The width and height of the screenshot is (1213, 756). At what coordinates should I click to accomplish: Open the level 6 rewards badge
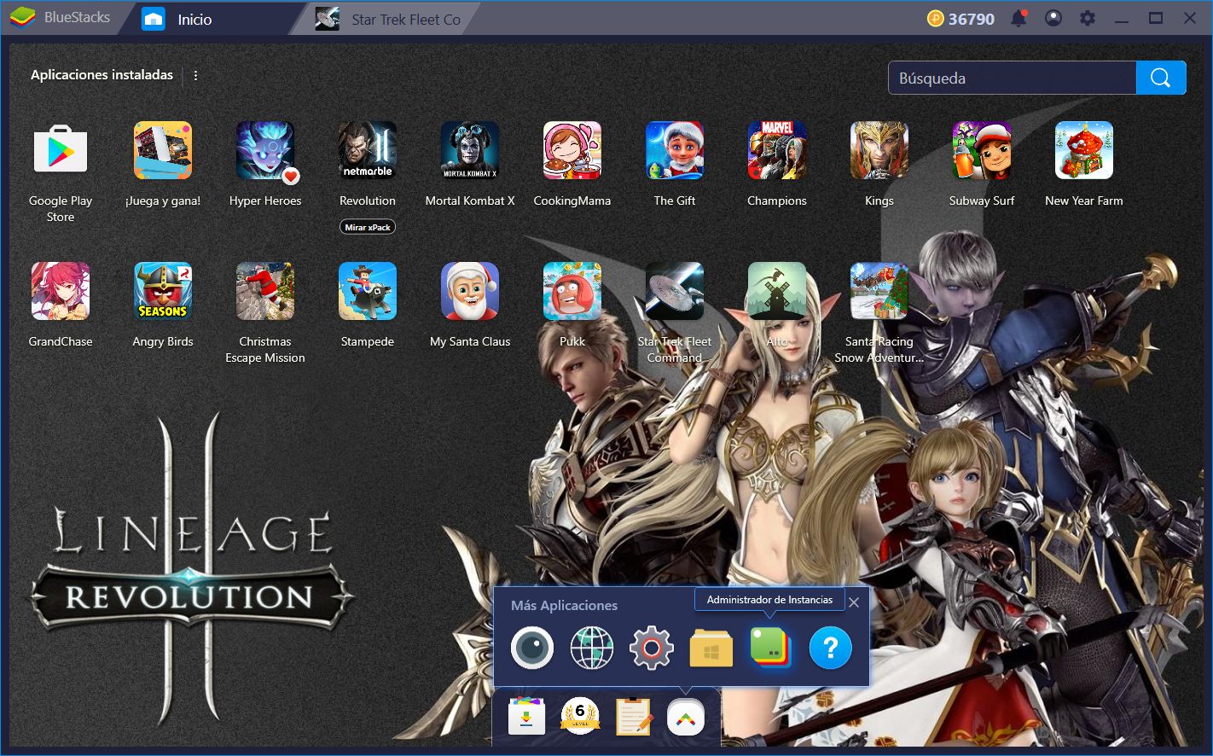580,716
